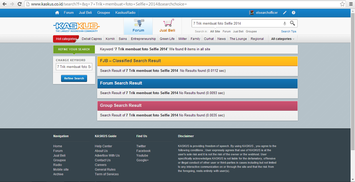The height and width of the screenshot is (182, 355).
Task: Go to Kaskus home via house icon
Action: click(x=57, y=13)
